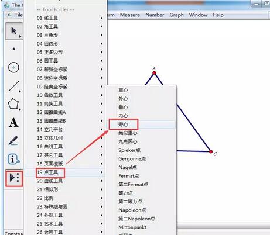Select the Compass circle tool
Viewport: 270px width, 235px height.
pyautogui.click(x=13, y=68)
